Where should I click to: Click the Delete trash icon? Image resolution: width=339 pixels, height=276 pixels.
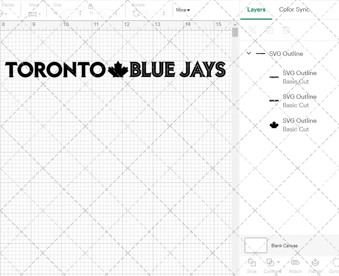coord(286,30)
